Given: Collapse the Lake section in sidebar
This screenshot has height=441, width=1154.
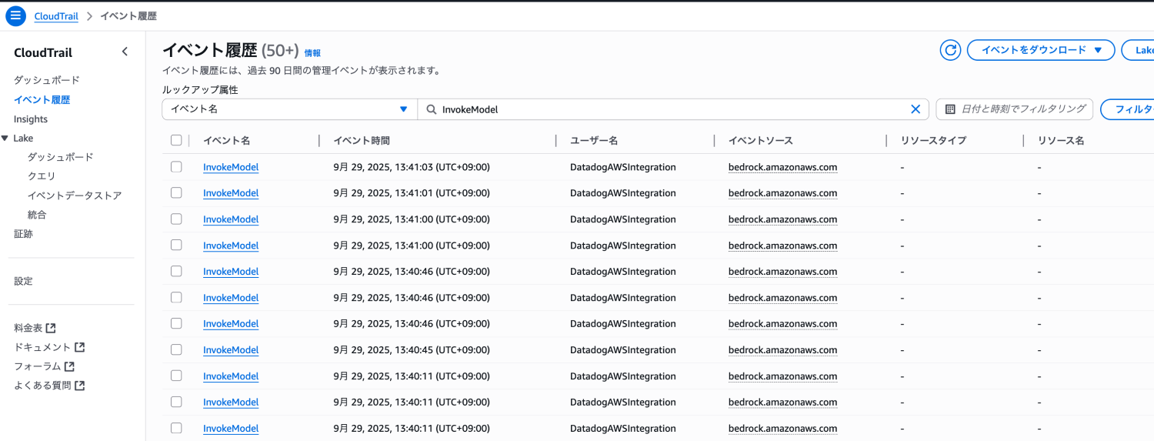Looking at the screenshot, I should pyautogui.click(x=5, y=138).
